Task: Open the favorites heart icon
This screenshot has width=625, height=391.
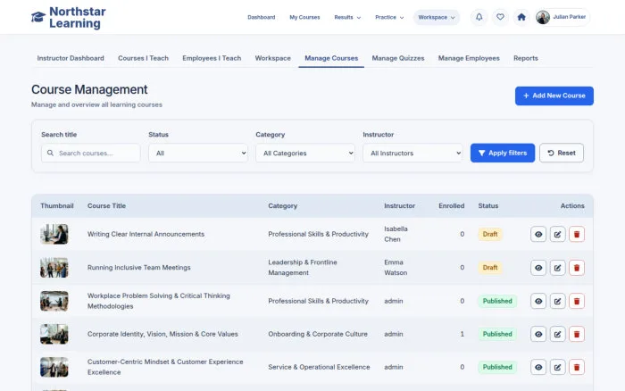Action: [x=500, y=17]
